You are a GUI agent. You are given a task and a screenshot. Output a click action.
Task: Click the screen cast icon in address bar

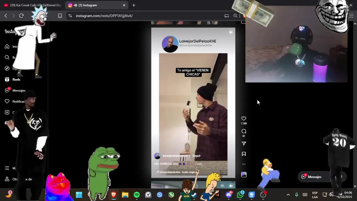227,16
